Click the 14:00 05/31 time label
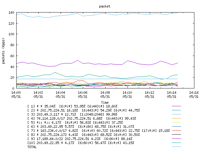The width and height of the screenshot is (200, 150). (x=16, y=94)
